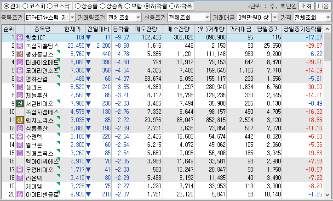333x201 pixels.
Task: Select the 셀리드 stock name
Action: click(x=34, y=87)
